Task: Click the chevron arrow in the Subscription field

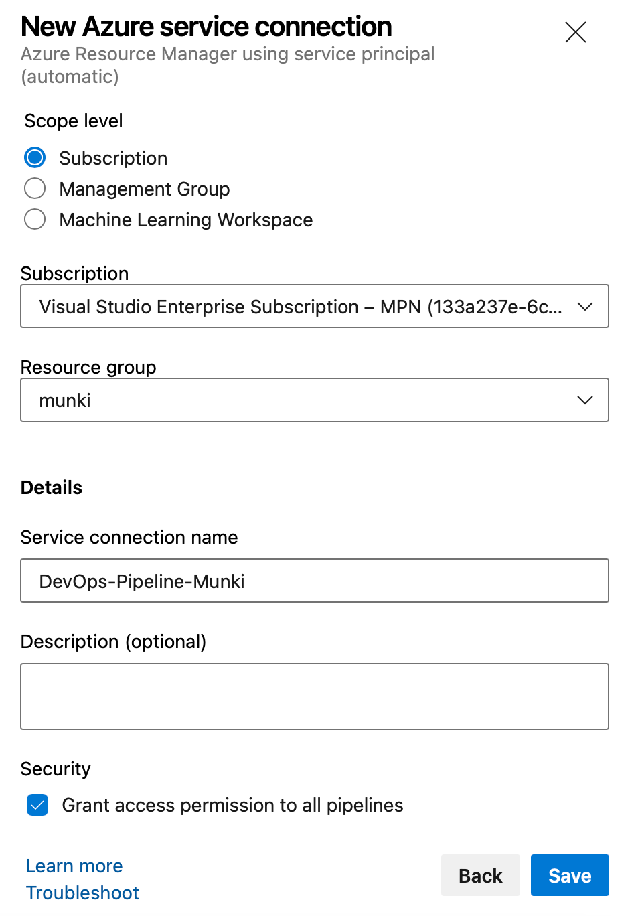Action: (585, 307)
